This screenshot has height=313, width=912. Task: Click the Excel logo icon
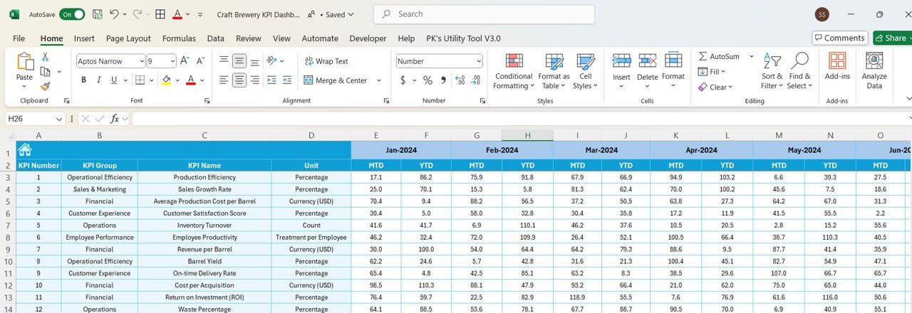pos(14,14)
